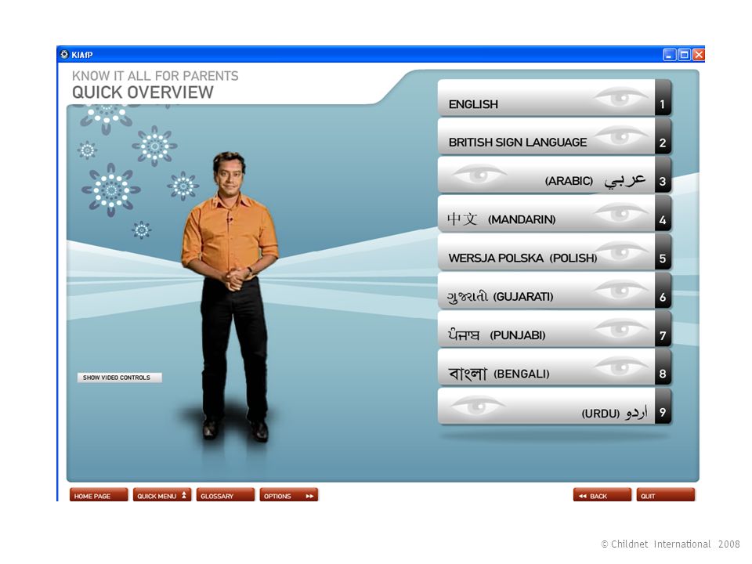Open the Quick Menu
This screenshot has width=752, height=564.
[x=162, y=495]
